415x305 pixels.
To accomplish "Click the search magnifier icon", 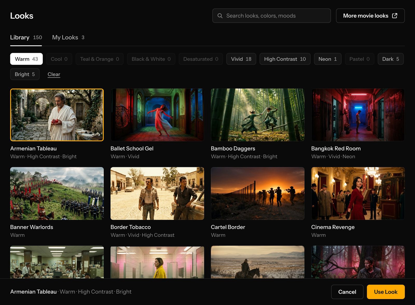I will [220, 16].
